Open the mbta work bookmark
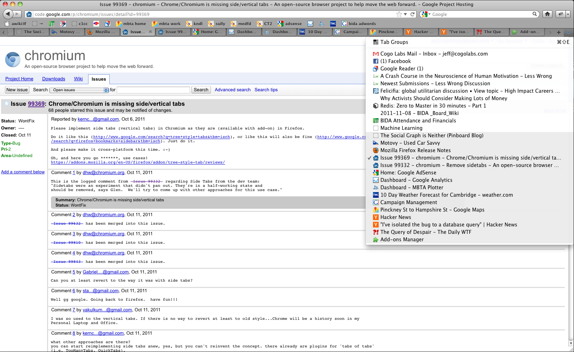The image size is (574, 352). [166, 24]
